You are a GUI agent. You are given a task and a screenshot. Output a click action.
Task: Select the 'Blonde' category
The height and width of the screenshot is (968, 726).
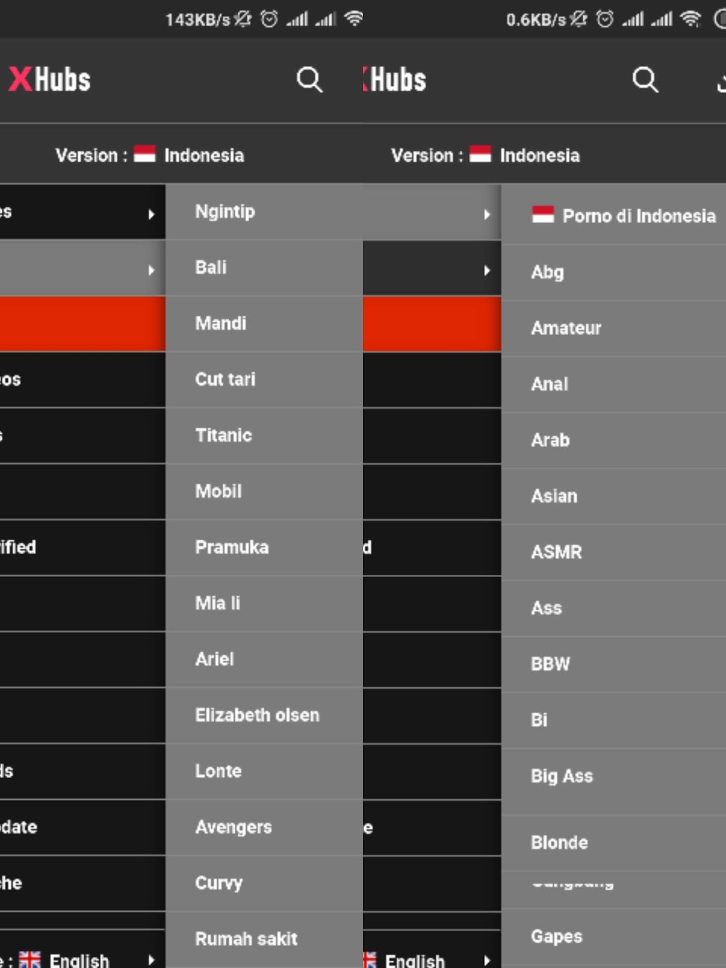613,843
